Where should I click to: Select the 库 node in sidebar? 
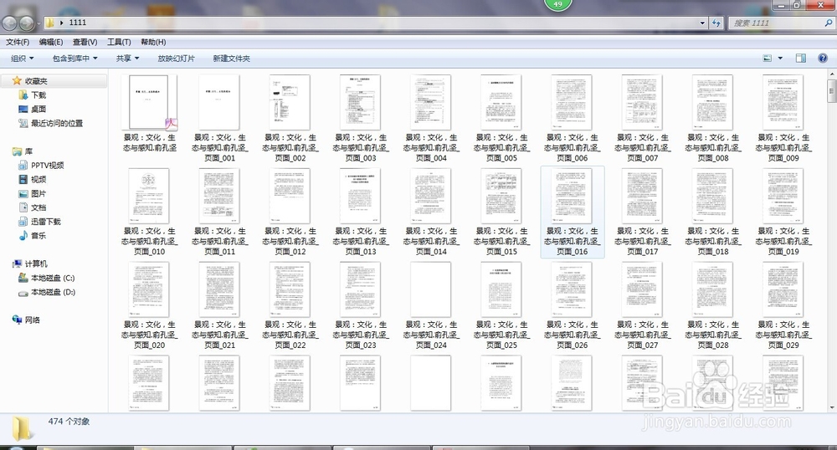click(x=28, y=151)
